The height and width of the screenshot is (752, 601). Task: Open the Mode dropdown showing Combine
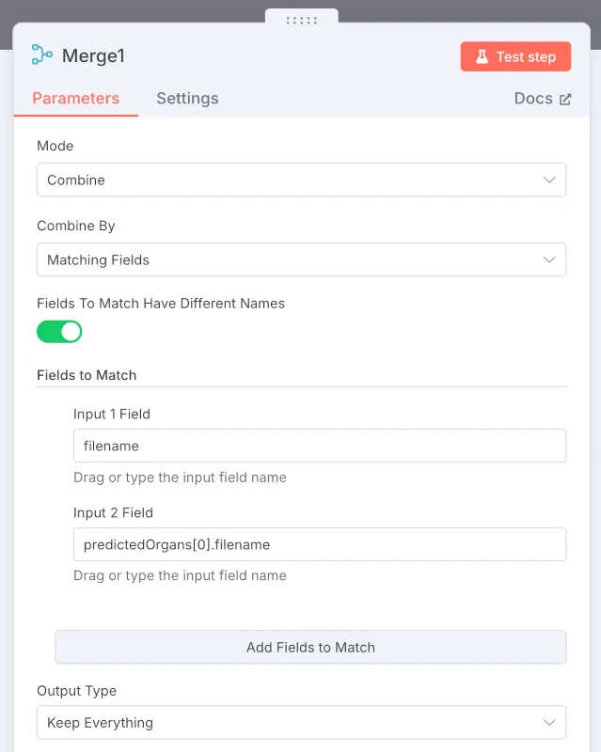[301, 180]
